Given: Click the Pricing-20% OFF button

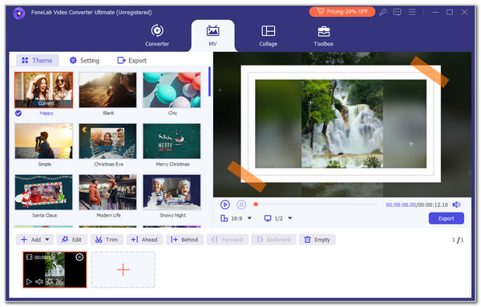Looking at the screenshot, I should tap(342, 12).
